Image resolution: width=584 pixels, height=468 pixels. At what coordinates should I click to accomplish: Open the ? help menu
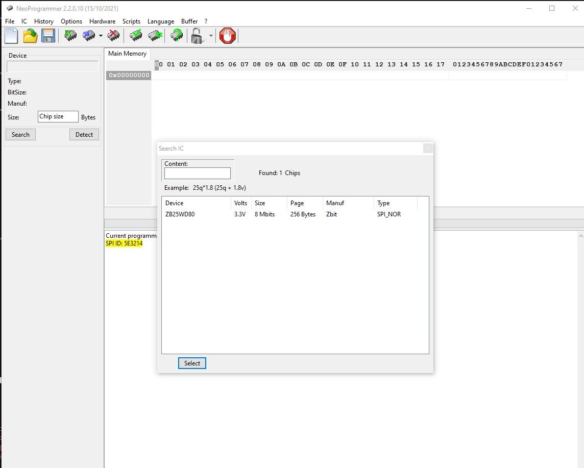tap(206, 21)
